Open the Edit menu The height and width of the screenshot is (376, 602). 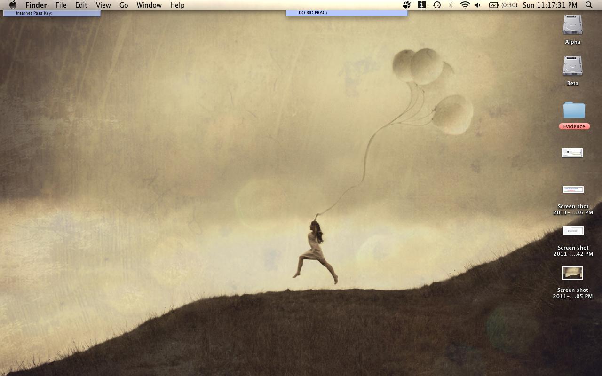(81, 5)
